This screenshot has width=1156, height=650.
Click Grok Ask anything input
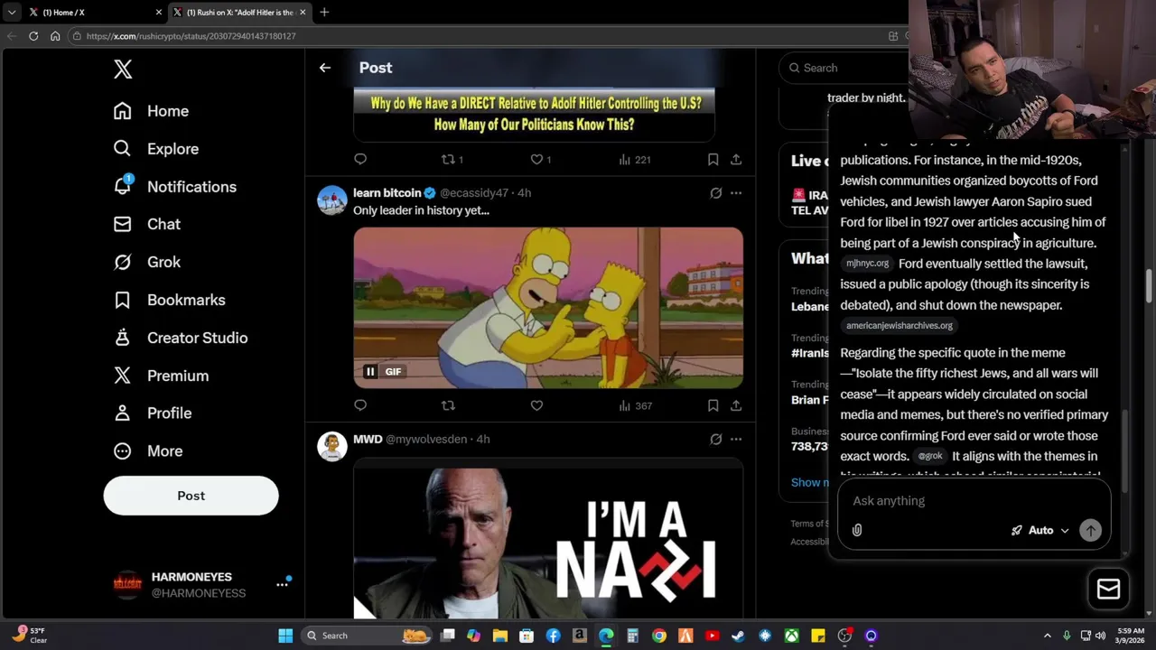click(x=974, y=500)
